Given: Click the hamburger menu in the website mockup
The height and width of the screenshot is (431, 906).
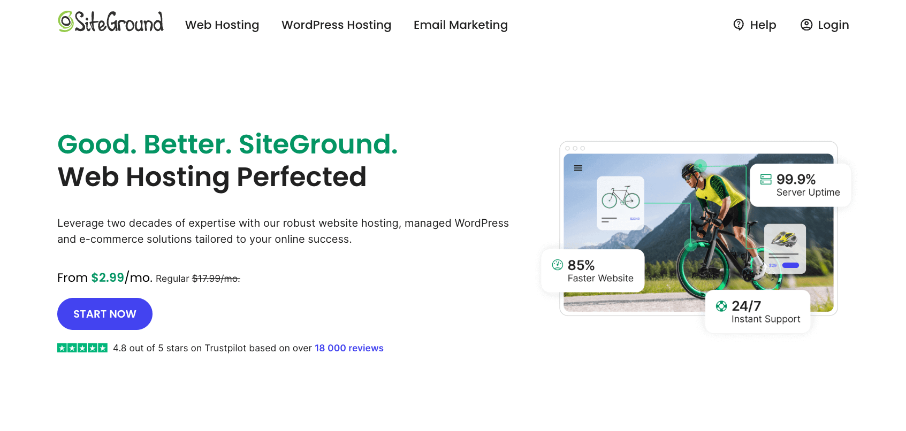Looking at the screenshot, I should click(x=578, y=167).
